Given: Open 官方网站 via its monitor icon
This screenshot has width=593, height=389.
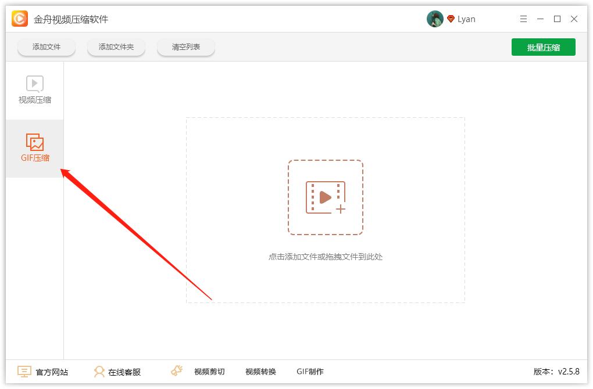Looking at the screenshot, I should point(23,371).
